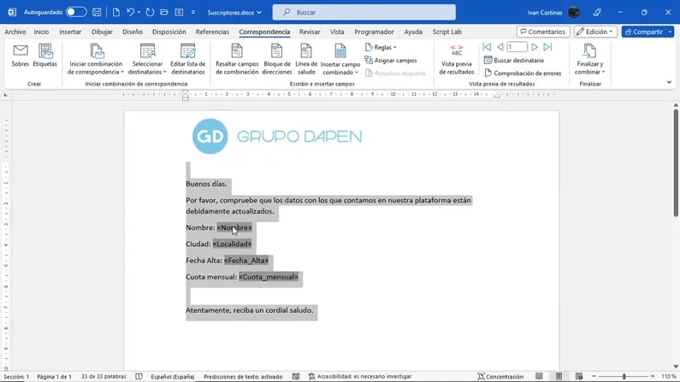The width and height of the screenshot is (680, 382).
Task: Switch to the Insertar tab
Action: click(x=70, y=32)
